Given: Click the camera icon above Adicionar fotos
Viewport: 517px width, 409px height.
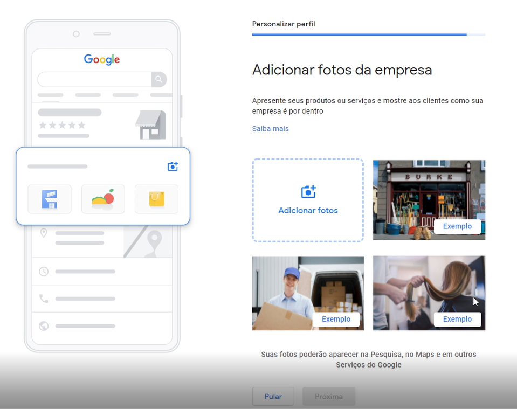Looking at the screenshot, I should coord(308,192).
